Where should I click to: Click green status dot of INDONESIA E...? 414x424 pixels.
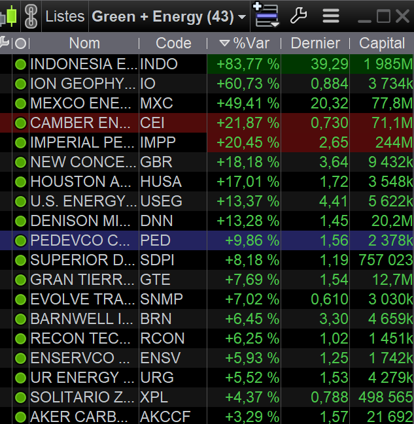pyautogui.click(x=20, y=65)
